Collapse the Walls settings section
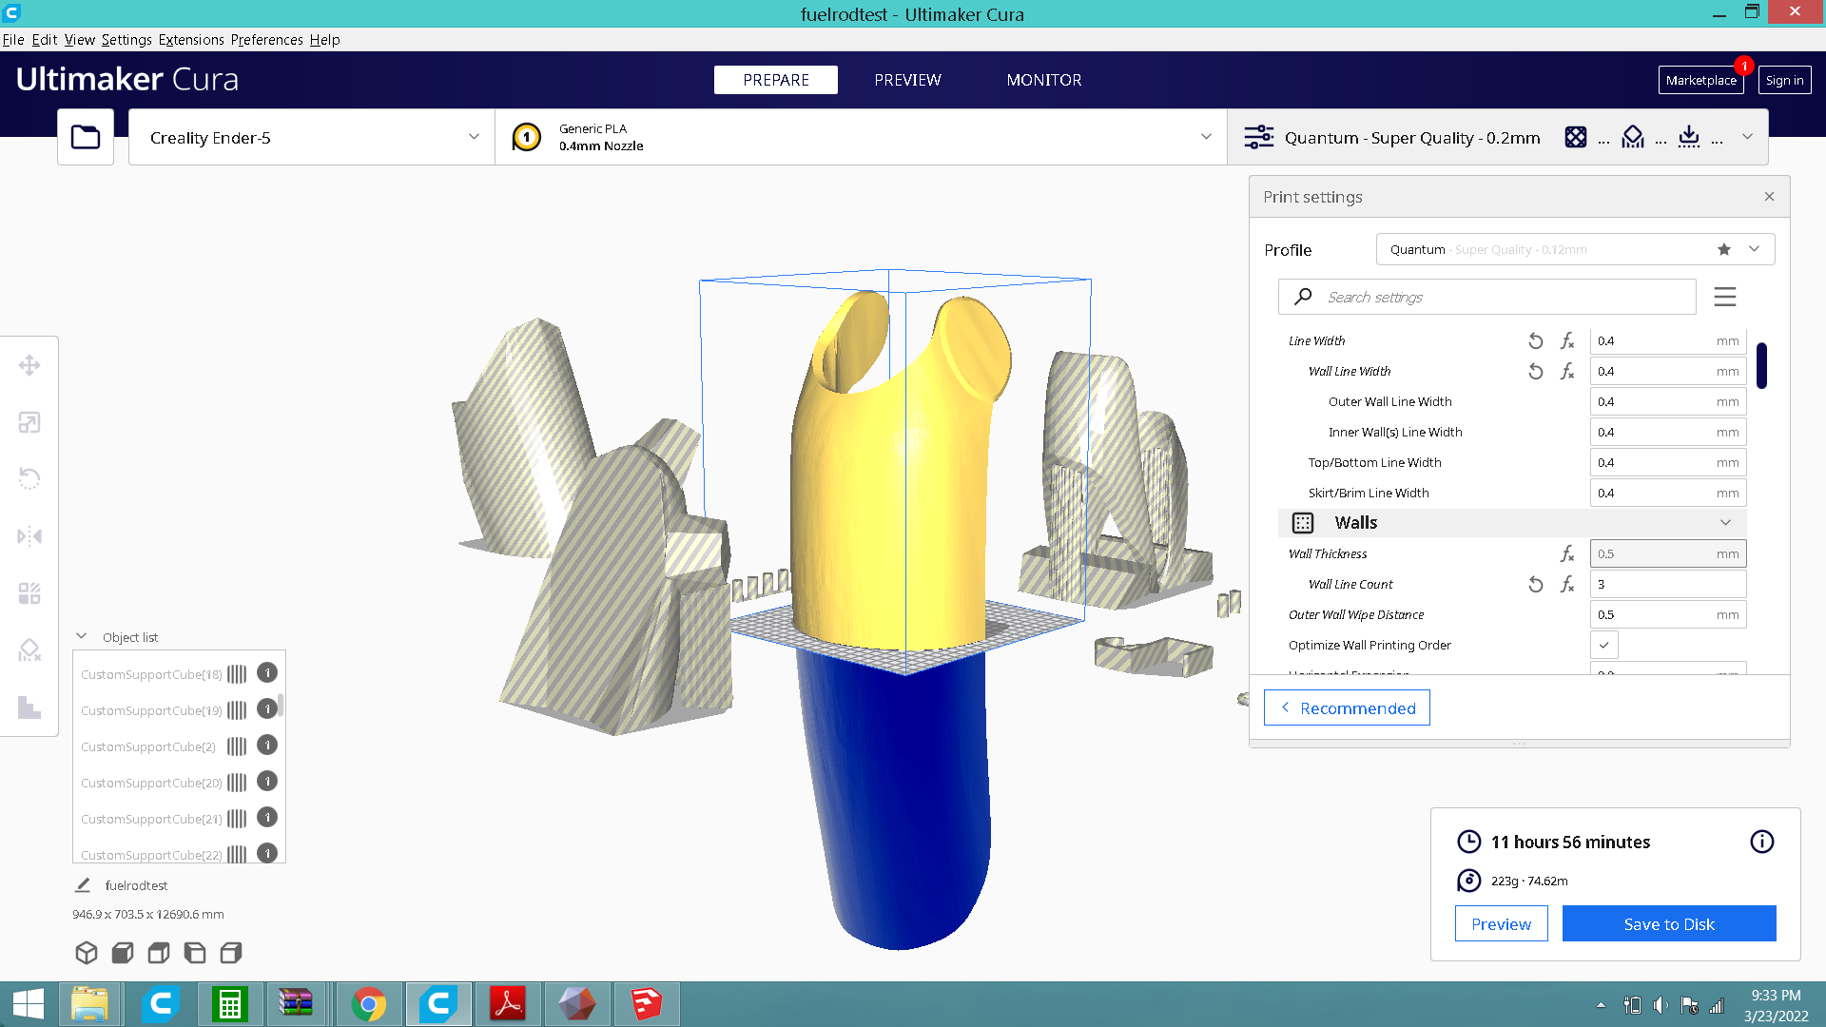 1724,523
